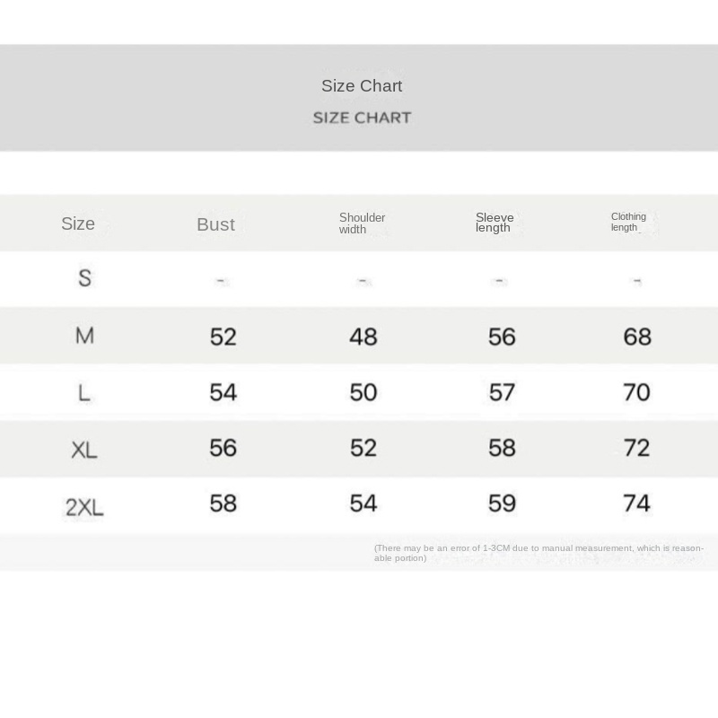
Task: Click the 'Clothing length' column header
Action: (x=628, y=222)
